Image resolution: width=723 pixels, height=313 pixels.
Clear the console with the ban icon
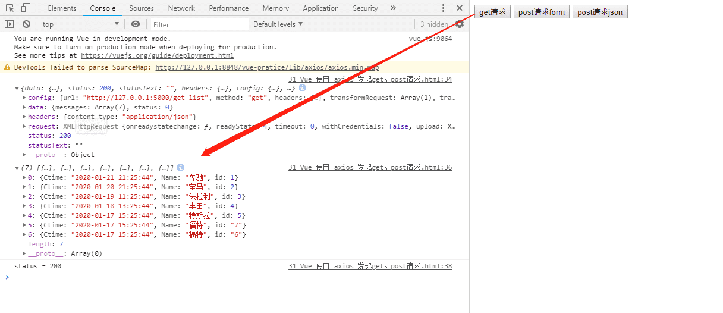click(x=26, y=24)
